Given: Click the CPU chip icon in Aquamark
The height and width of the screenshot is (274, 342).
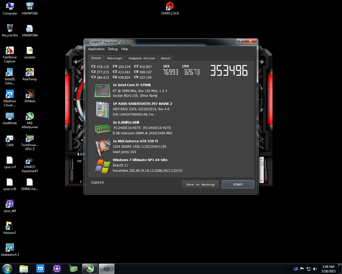Looking at the screenshot, I should [x=102, y=91].
